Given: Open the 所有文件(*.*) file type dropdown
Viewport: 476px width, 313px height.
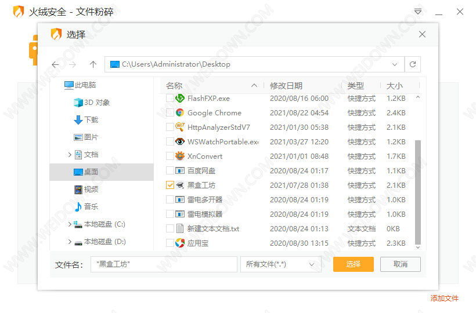Looking at the screenshot, I should coord(280,264).
